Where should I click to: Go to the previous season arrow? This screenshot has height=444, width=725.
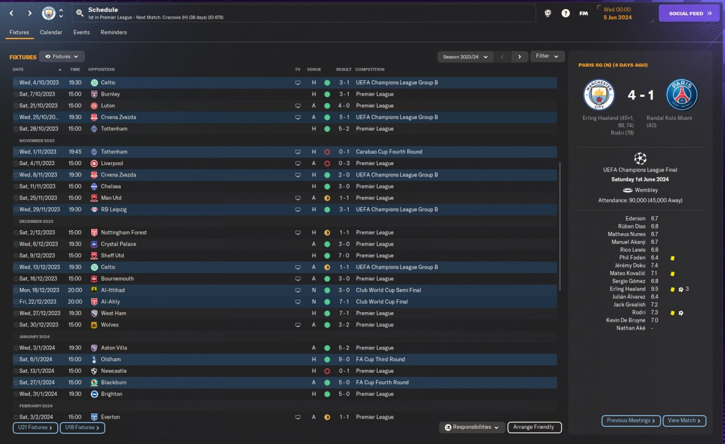pos(502,57)
